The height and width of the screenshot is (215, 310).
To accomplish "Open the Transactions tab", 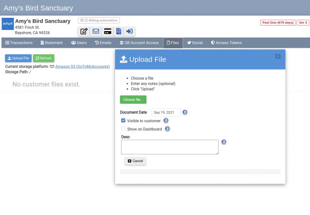I will [x=19, y=43].
